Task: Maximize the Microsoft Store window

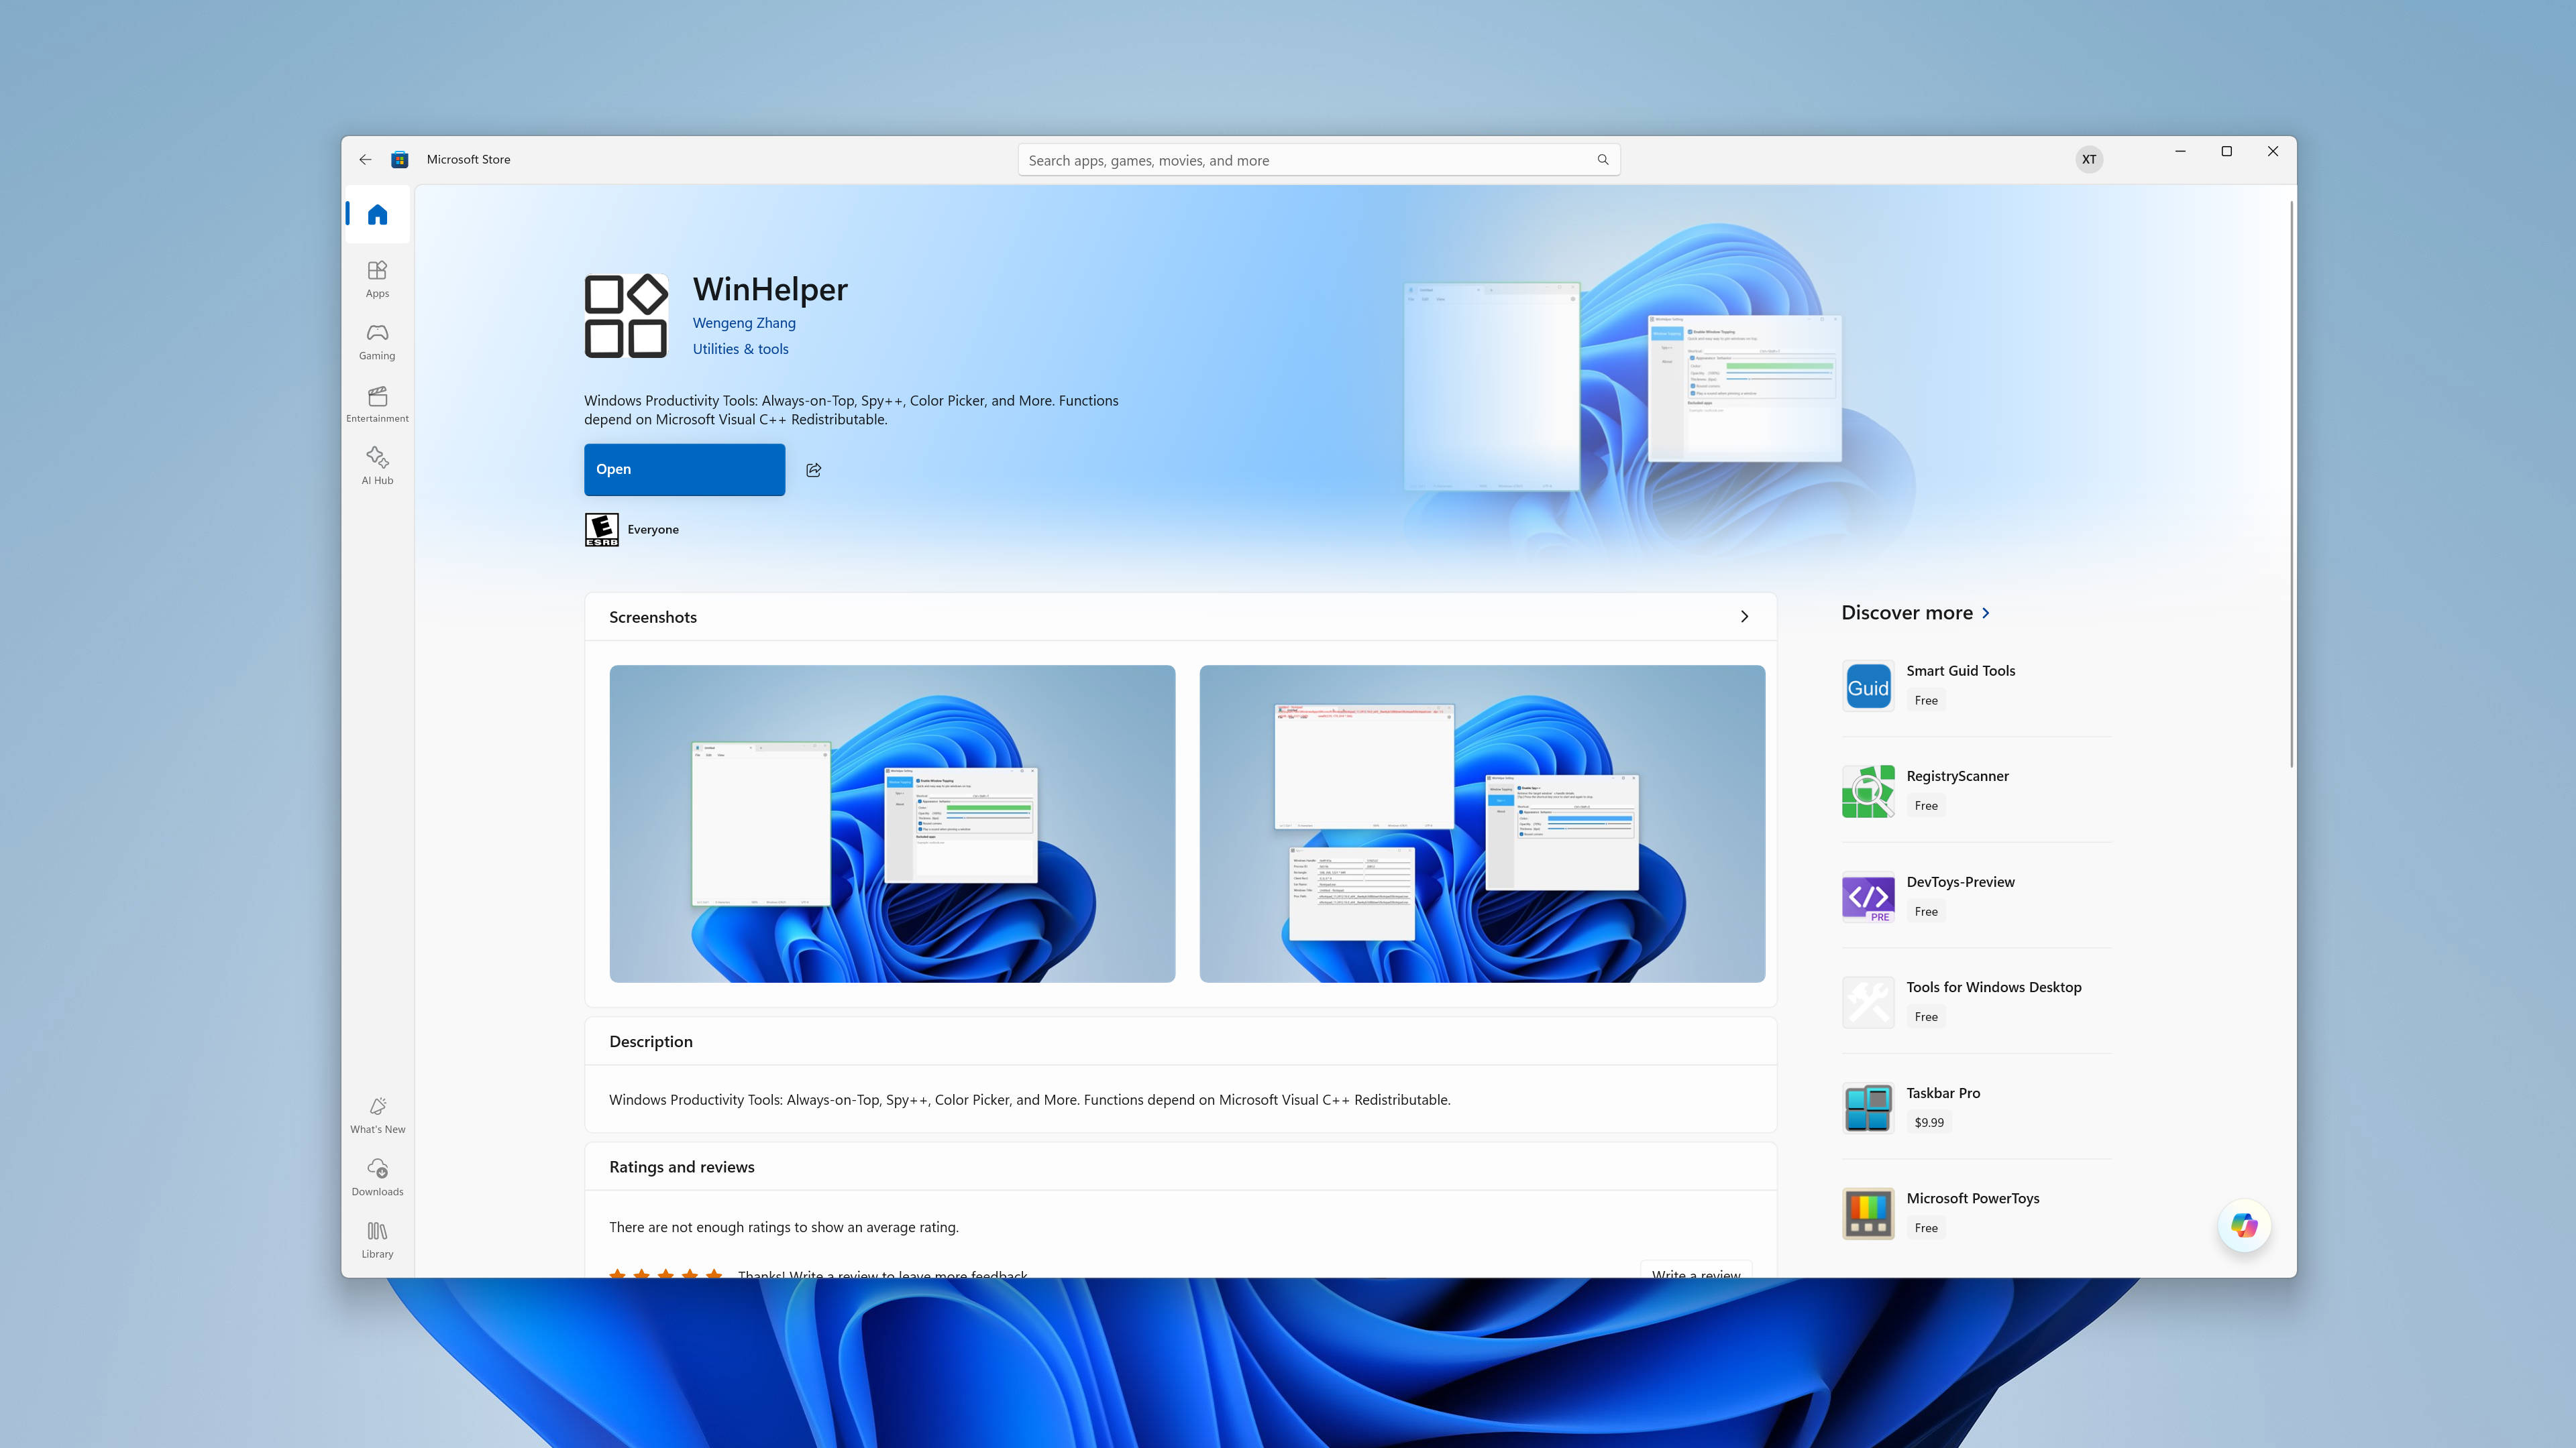Action: [x=2226, y=152]
